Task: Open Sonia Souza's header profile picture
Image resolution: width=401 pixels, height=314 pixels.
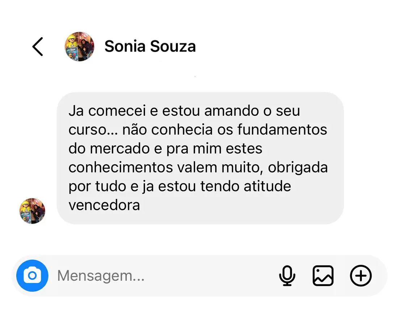Action: tap(79, 47)
